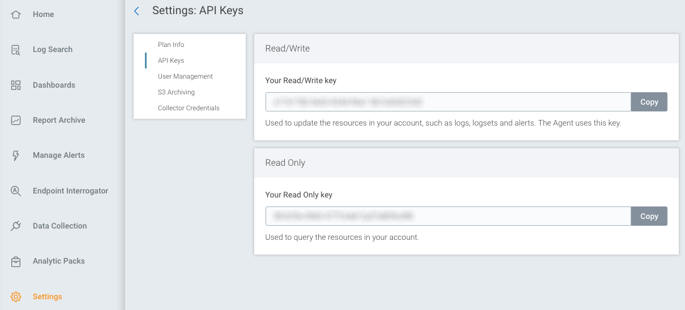
Task: Go back using the blue chevron arrow
Action: coord(136,11)
